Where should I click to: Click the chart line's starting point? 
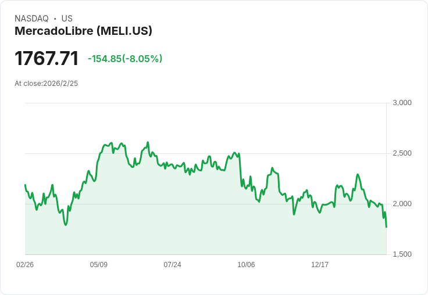point(26,185)
